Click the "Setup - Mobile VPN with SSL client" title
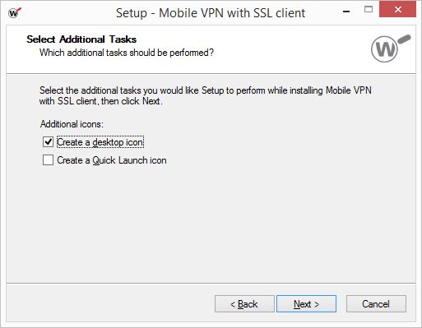 tap(211, 13)
